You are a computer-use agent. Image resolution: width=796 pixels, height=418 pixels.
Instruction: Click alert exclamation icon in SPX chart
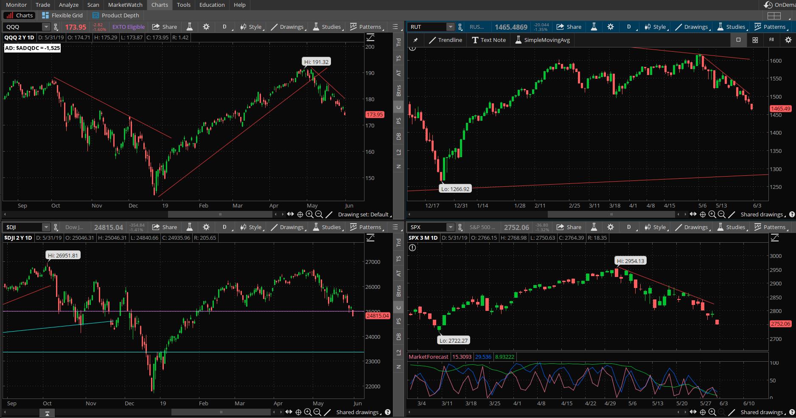pos(412,248)
